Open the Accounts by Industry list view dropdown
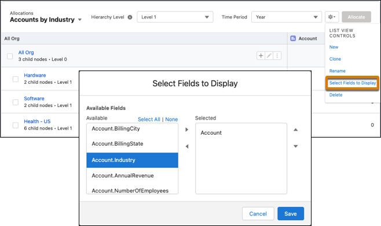Screen dimensions: 381x226 [x=80, y=20]
